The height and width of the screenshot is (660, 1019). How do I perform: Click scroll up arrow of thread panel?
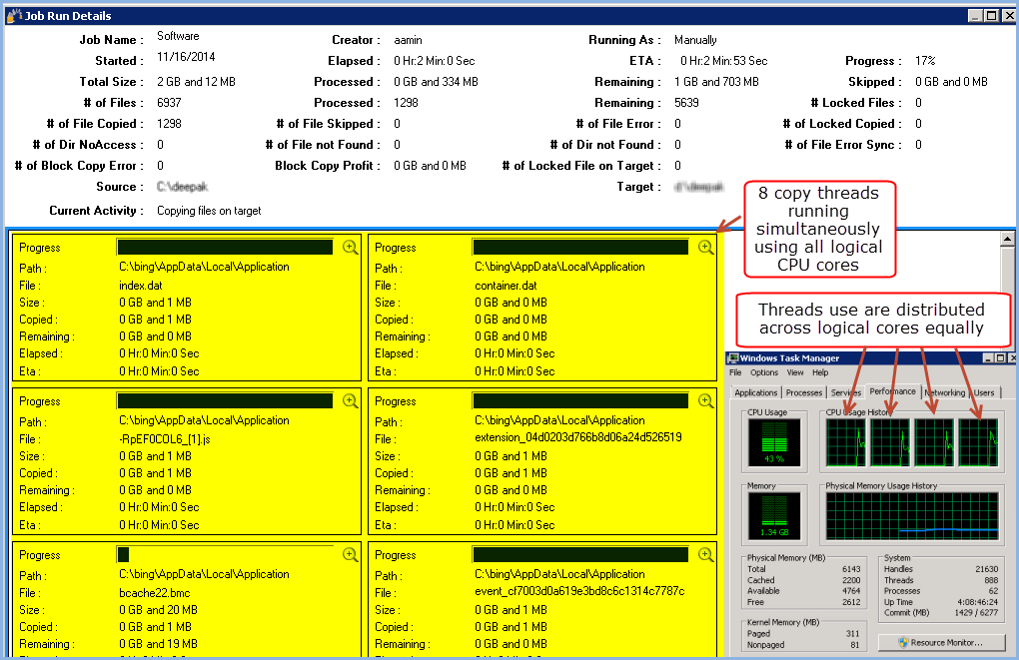1007,239
